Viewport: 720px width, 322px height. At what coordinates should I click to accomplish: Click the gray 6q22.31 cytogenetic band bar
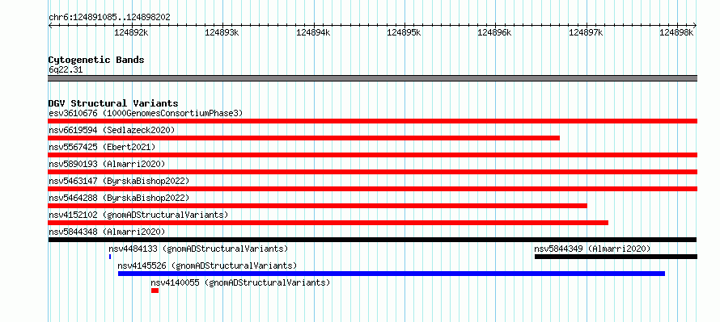372,78
